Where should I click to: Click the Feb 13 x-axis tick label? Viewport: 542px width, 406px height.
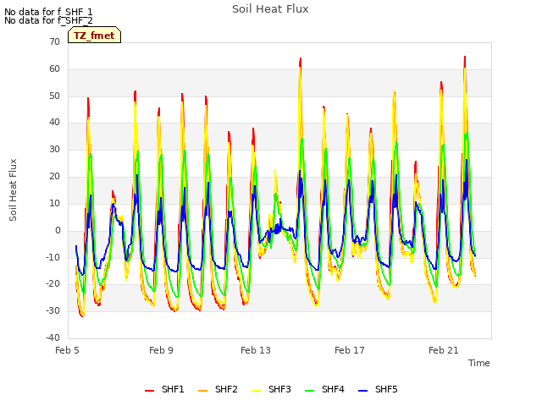point(256,350)
